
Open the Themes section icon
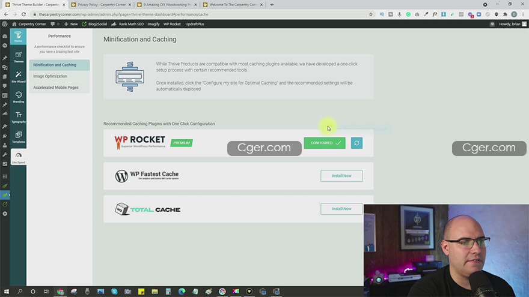(x=18, y=57)
